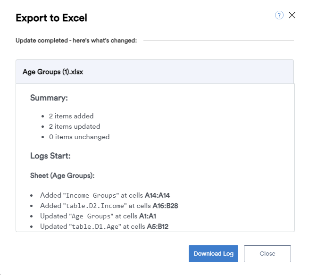Select the Added "table.D2.Income" log entry

109,206
